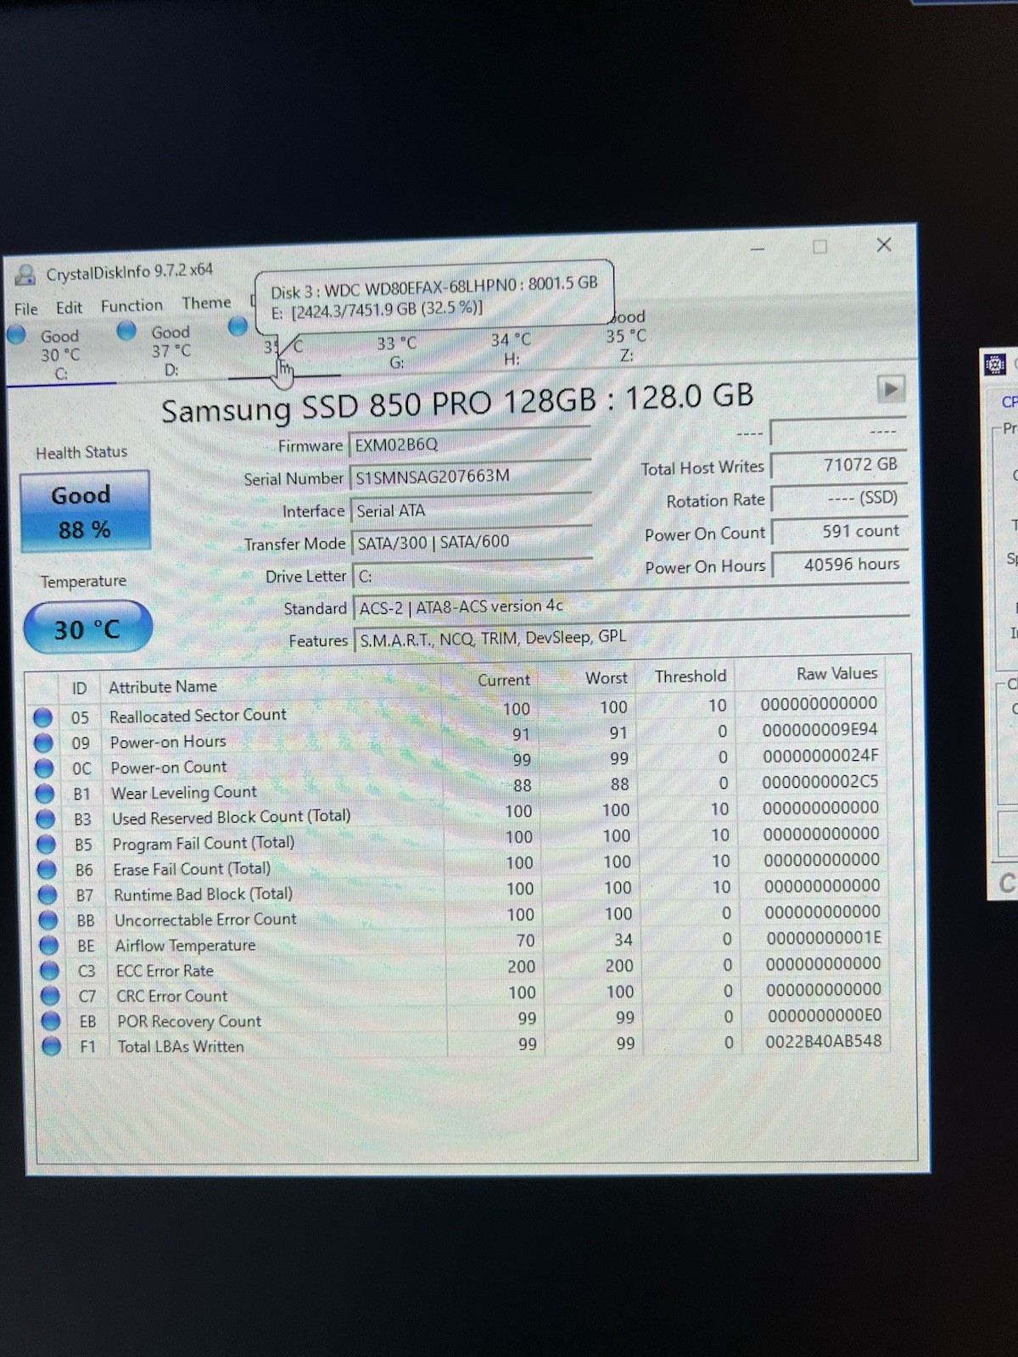Screen dimensions: 1018x1357
Task: Close the CrystalDiskInfo window
Action: (x=883, y=244)
